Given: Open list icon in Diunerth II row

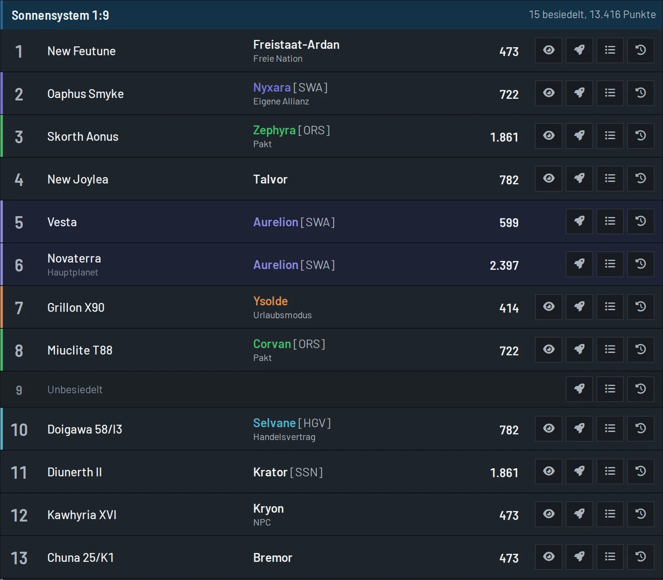Looking at the screenshot, I should pos(610,471).
